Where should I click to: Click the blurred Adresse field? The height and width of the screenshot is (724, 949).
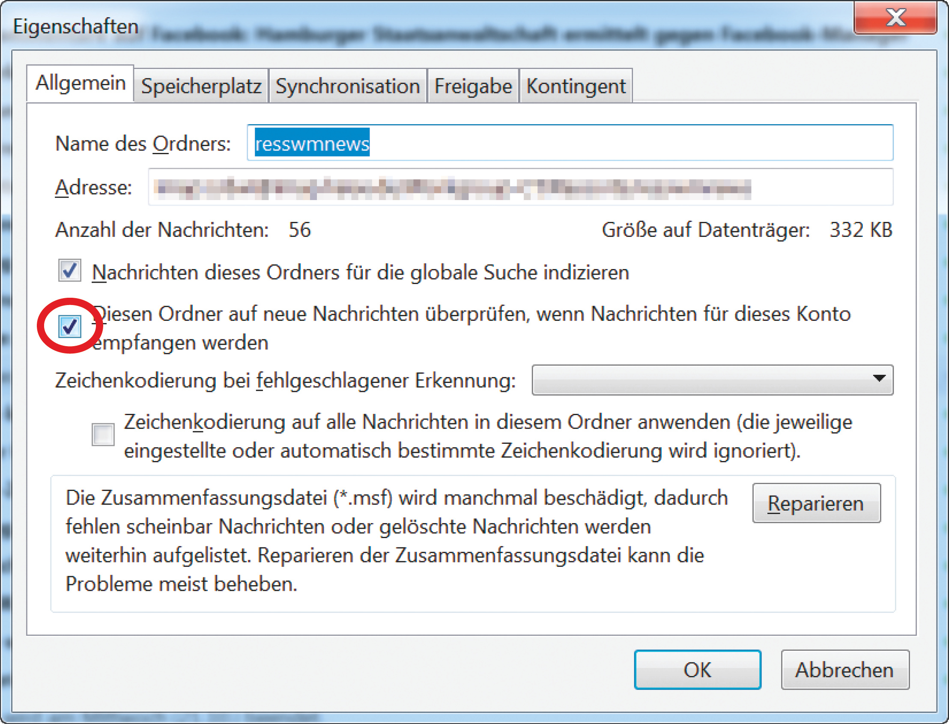(520, 188)
